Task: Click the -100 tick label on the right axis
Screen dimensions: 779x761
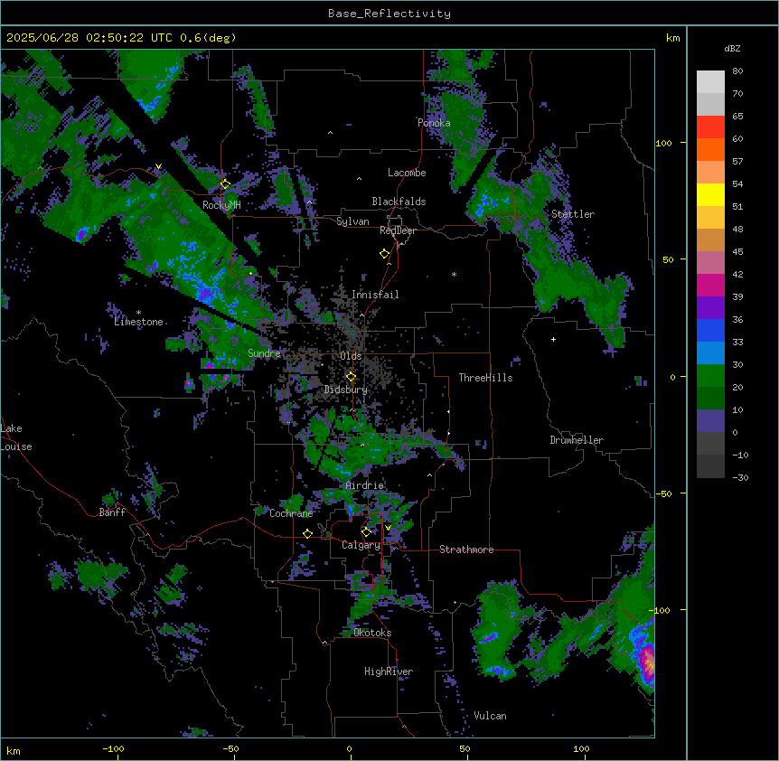Action: click(662, 610)
